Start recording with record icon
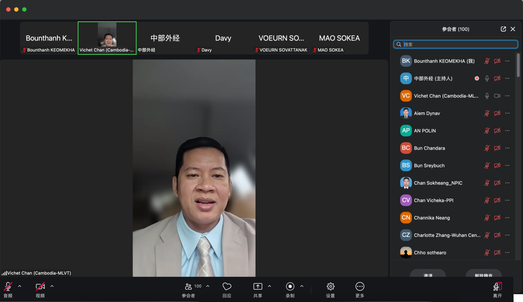The width and height of the screenshot is (523, 302). pos(290,286)
